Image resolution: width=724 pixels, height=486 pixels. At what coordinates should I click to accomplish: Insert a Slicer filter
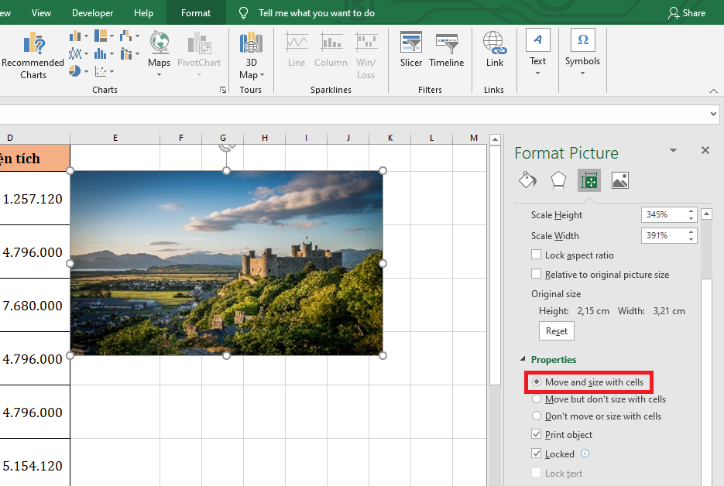pos(411,50)
